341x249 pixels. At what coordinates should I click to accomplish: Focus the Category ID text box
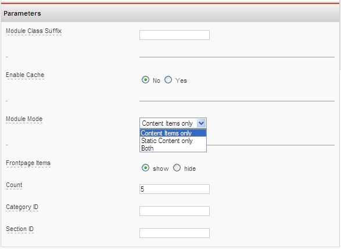pos(174,211)
